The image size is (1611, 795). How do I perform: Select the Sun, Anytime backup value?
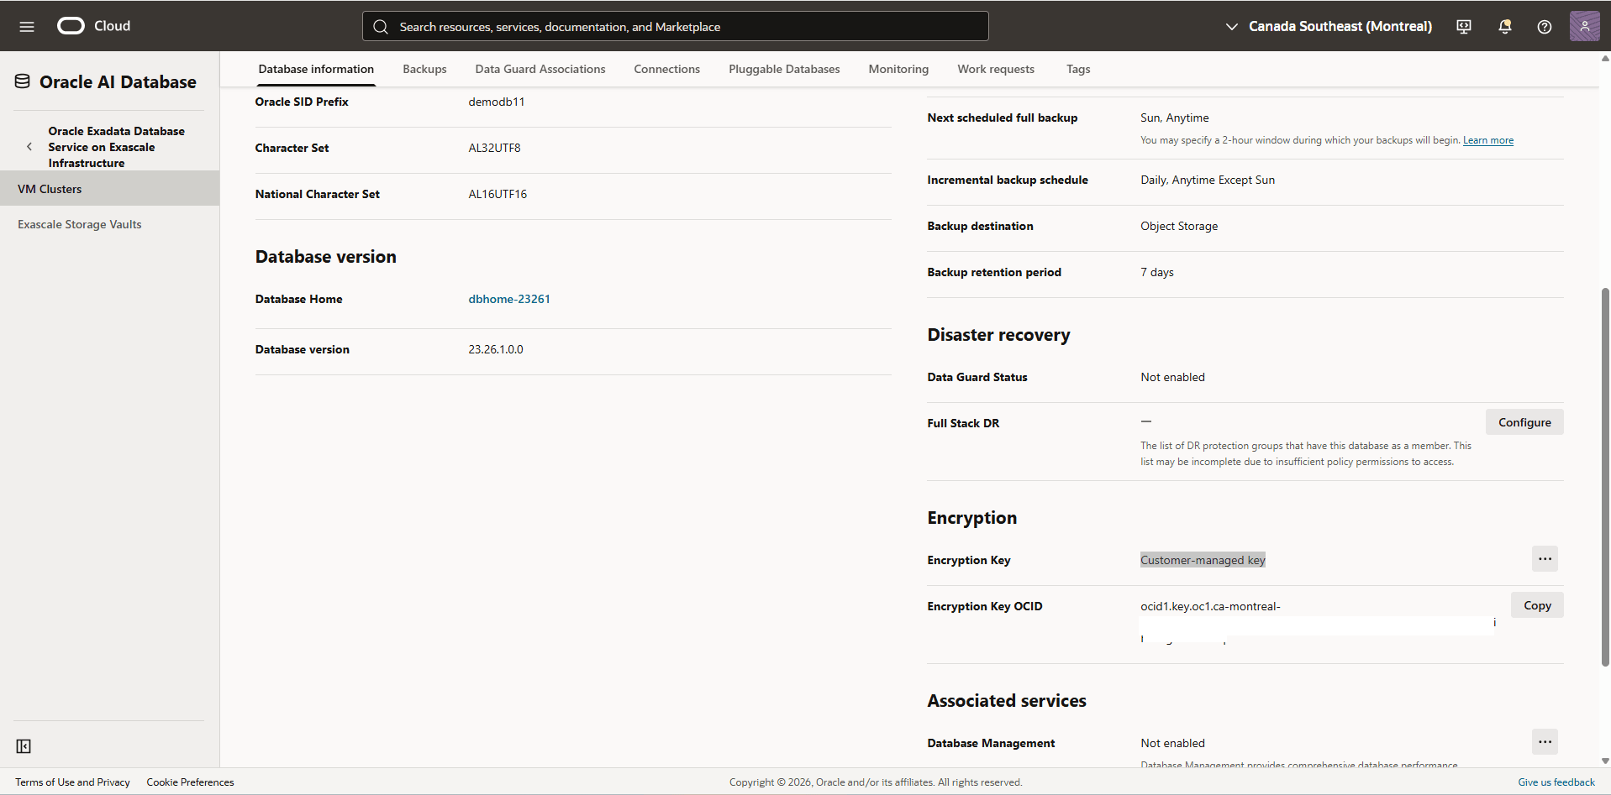(1175, 118)
